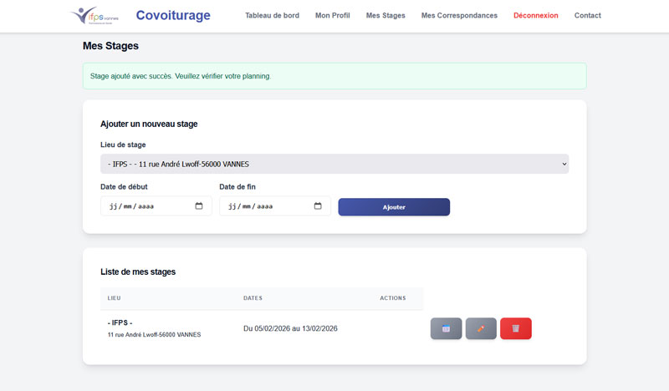Delete the IFPS stage using the red trash icon
Screen dimensions: 669x391
point(515,328)
